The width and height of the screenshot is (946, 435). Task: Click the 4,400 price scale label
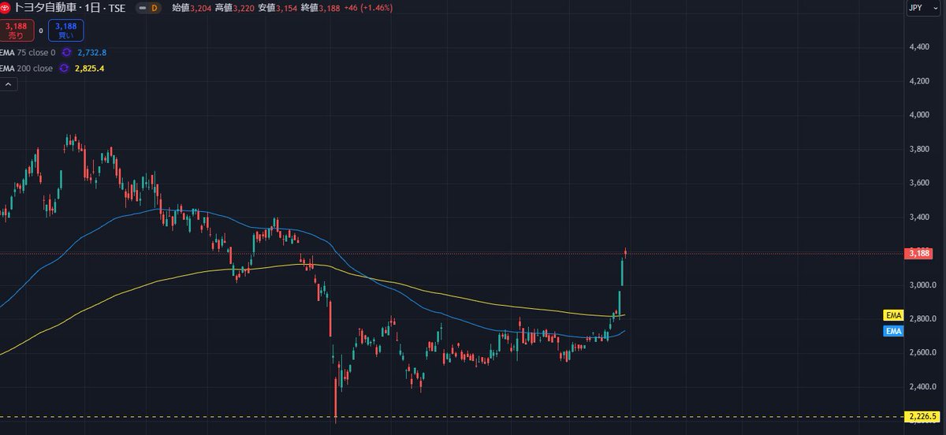tap(919, 47)
